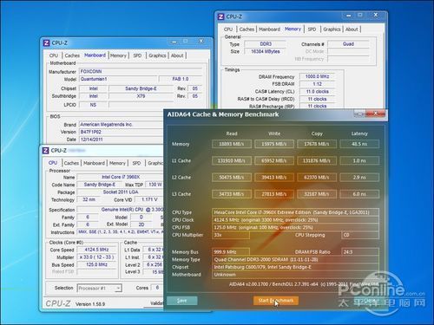Click Memory Type Quad Channel DDR3-2000 field

pyautogui.click(x=295, y=259)
